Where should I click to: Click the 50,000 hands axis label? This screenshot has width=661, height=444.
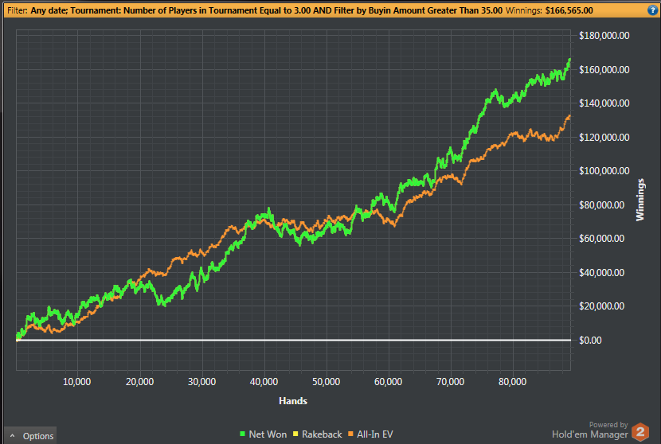pos(326,382)
